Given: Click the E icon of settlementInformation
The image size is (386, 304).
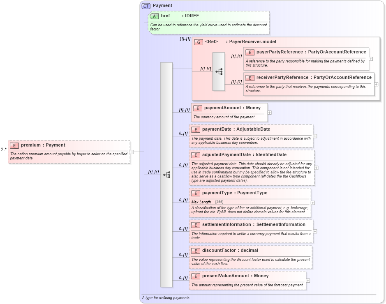Looking at the screenshot, I should (196, 225).
